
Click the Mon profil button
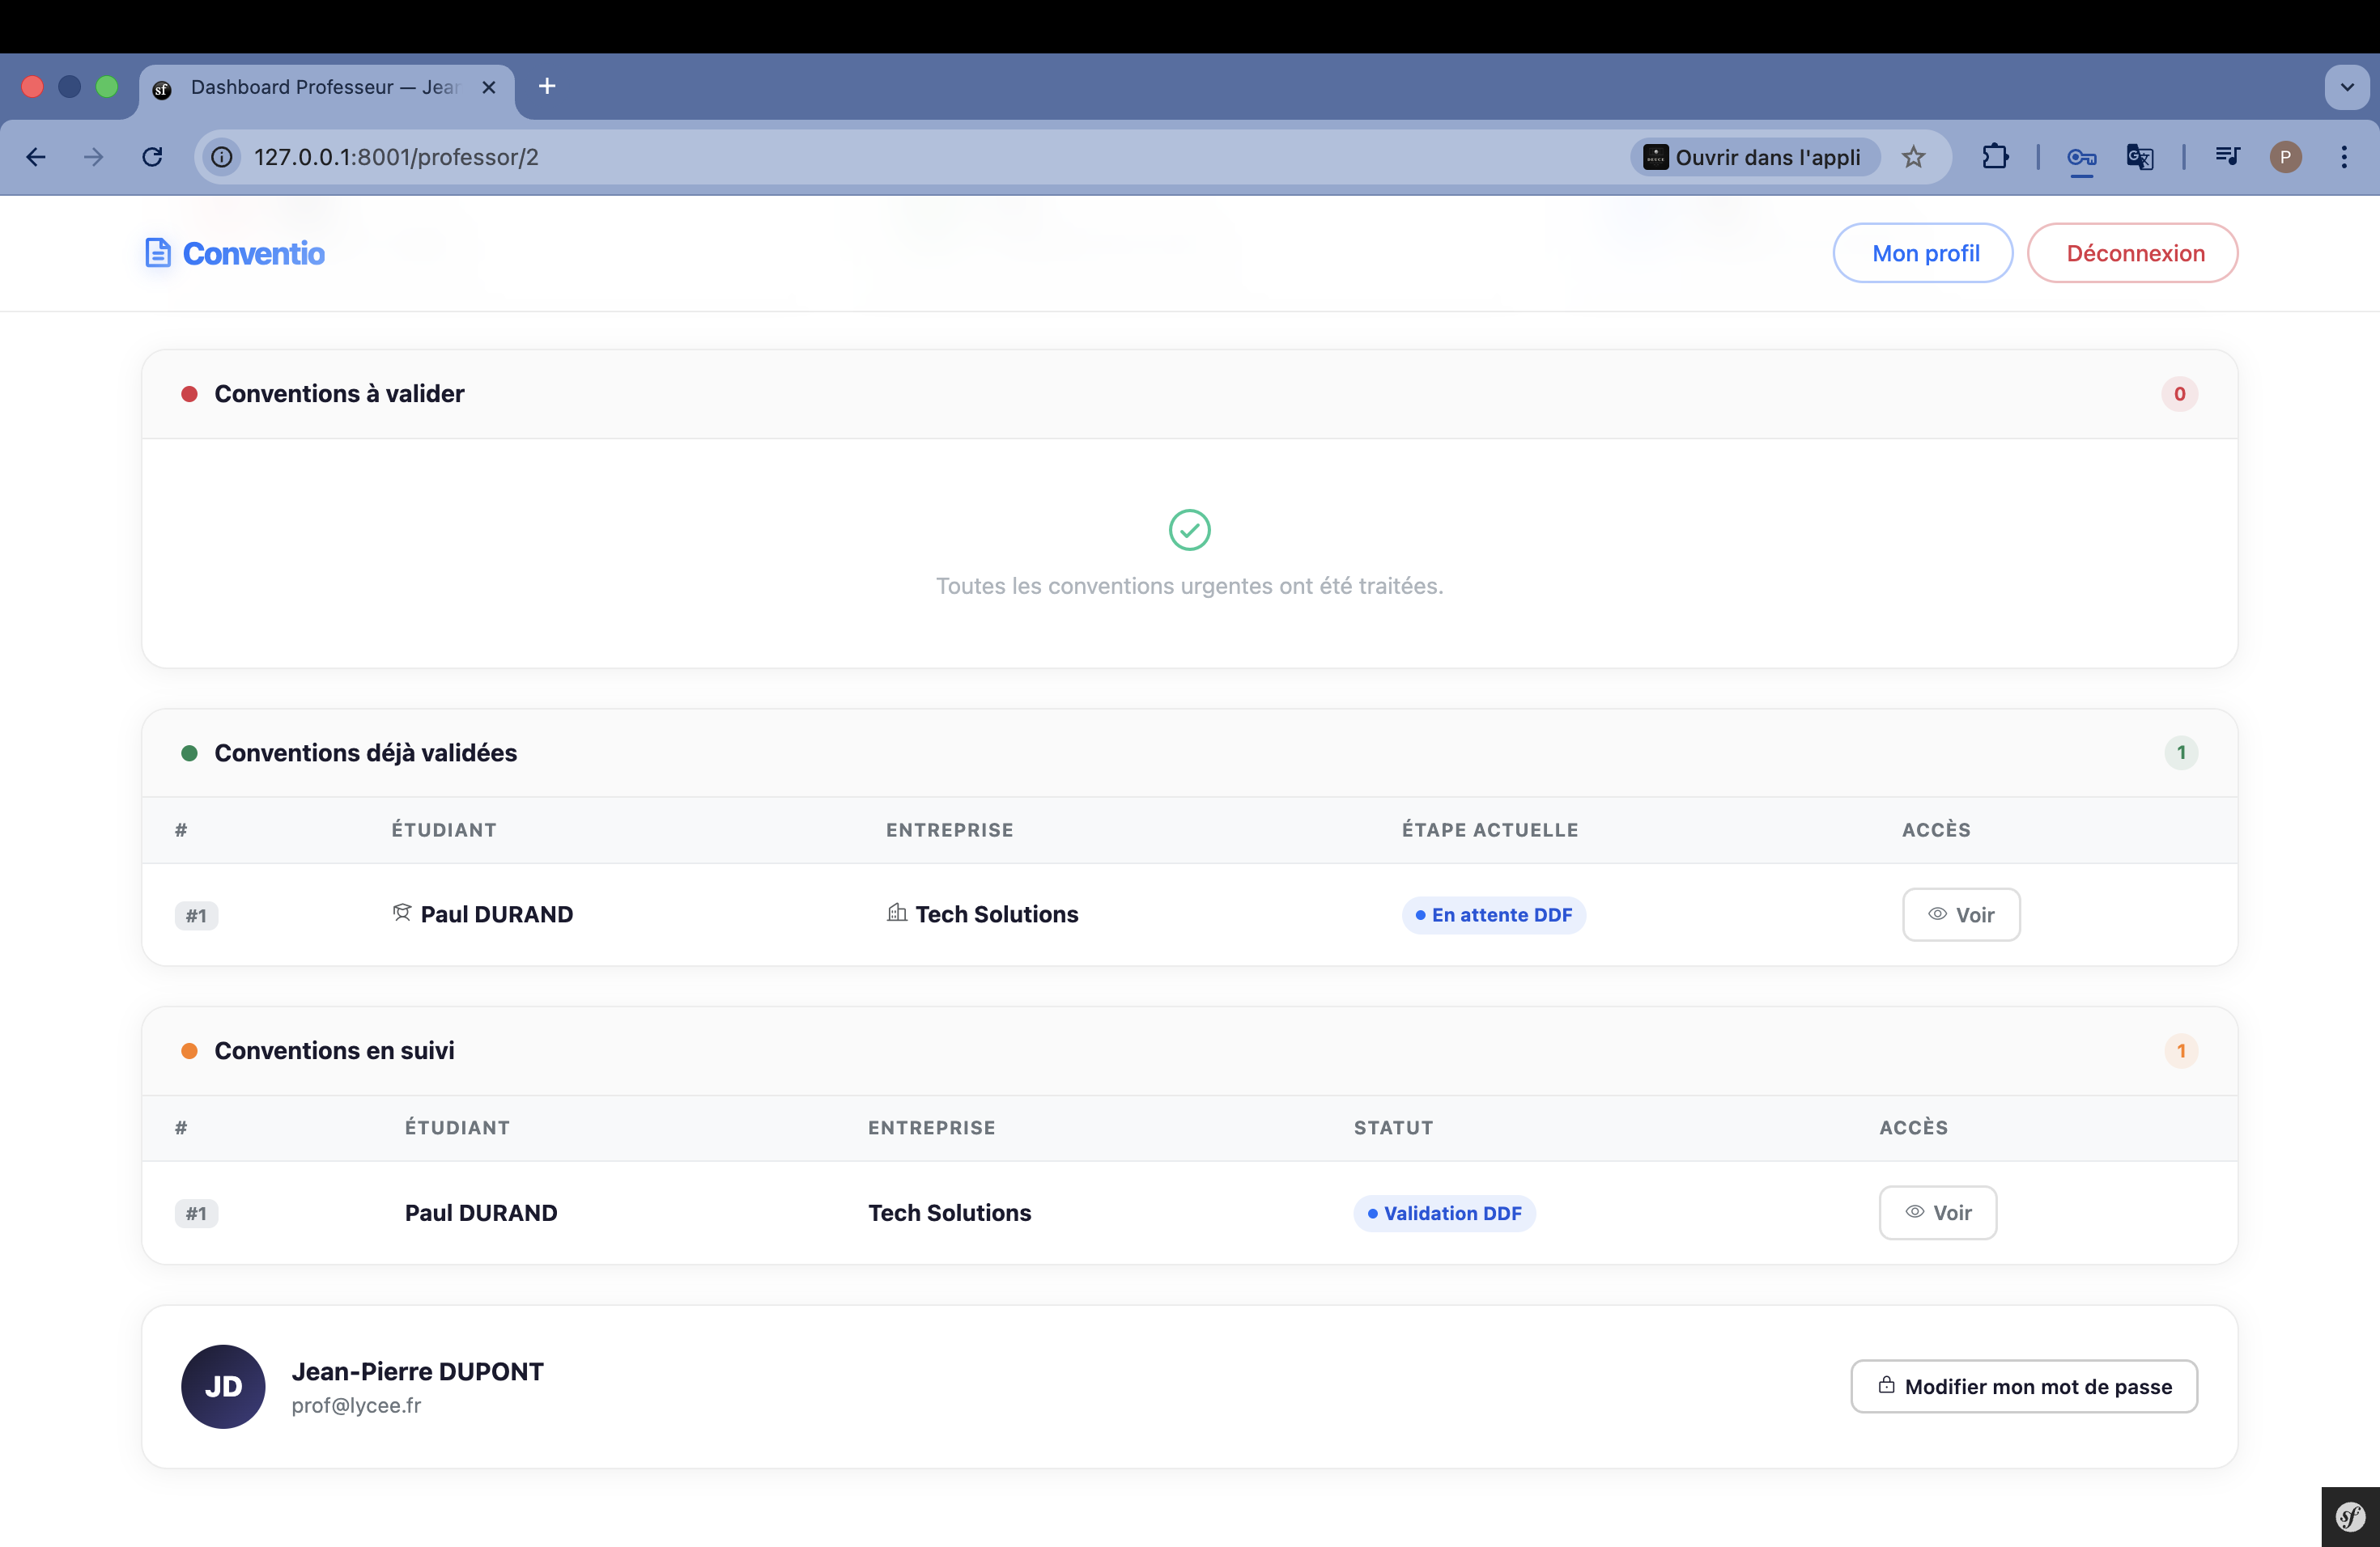[x=1923, y=252]
